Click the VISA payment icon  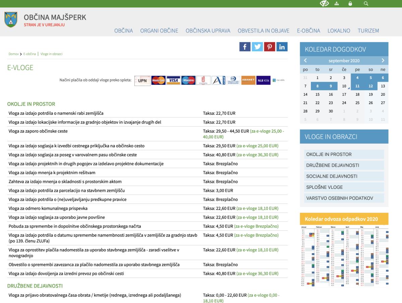click(x=173, y=81)
